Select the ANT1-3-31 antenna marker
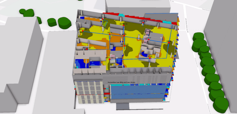The height and width of the screenshot is (114, 237). pos(123,25)
